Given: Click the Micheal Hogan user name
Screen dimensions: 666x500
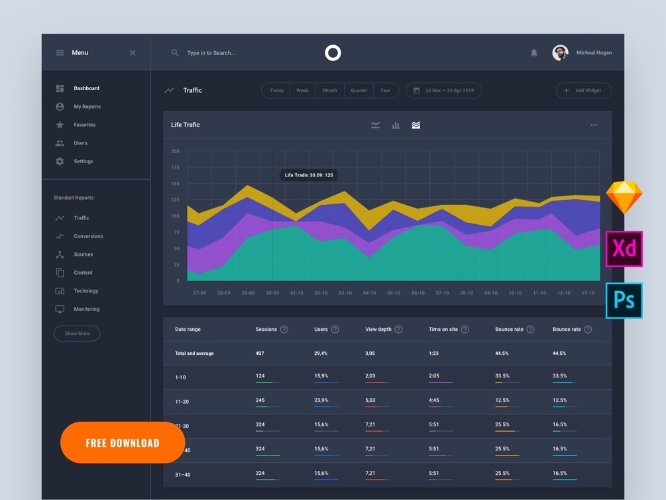Looking at the screenshot, I should [594, 53].
